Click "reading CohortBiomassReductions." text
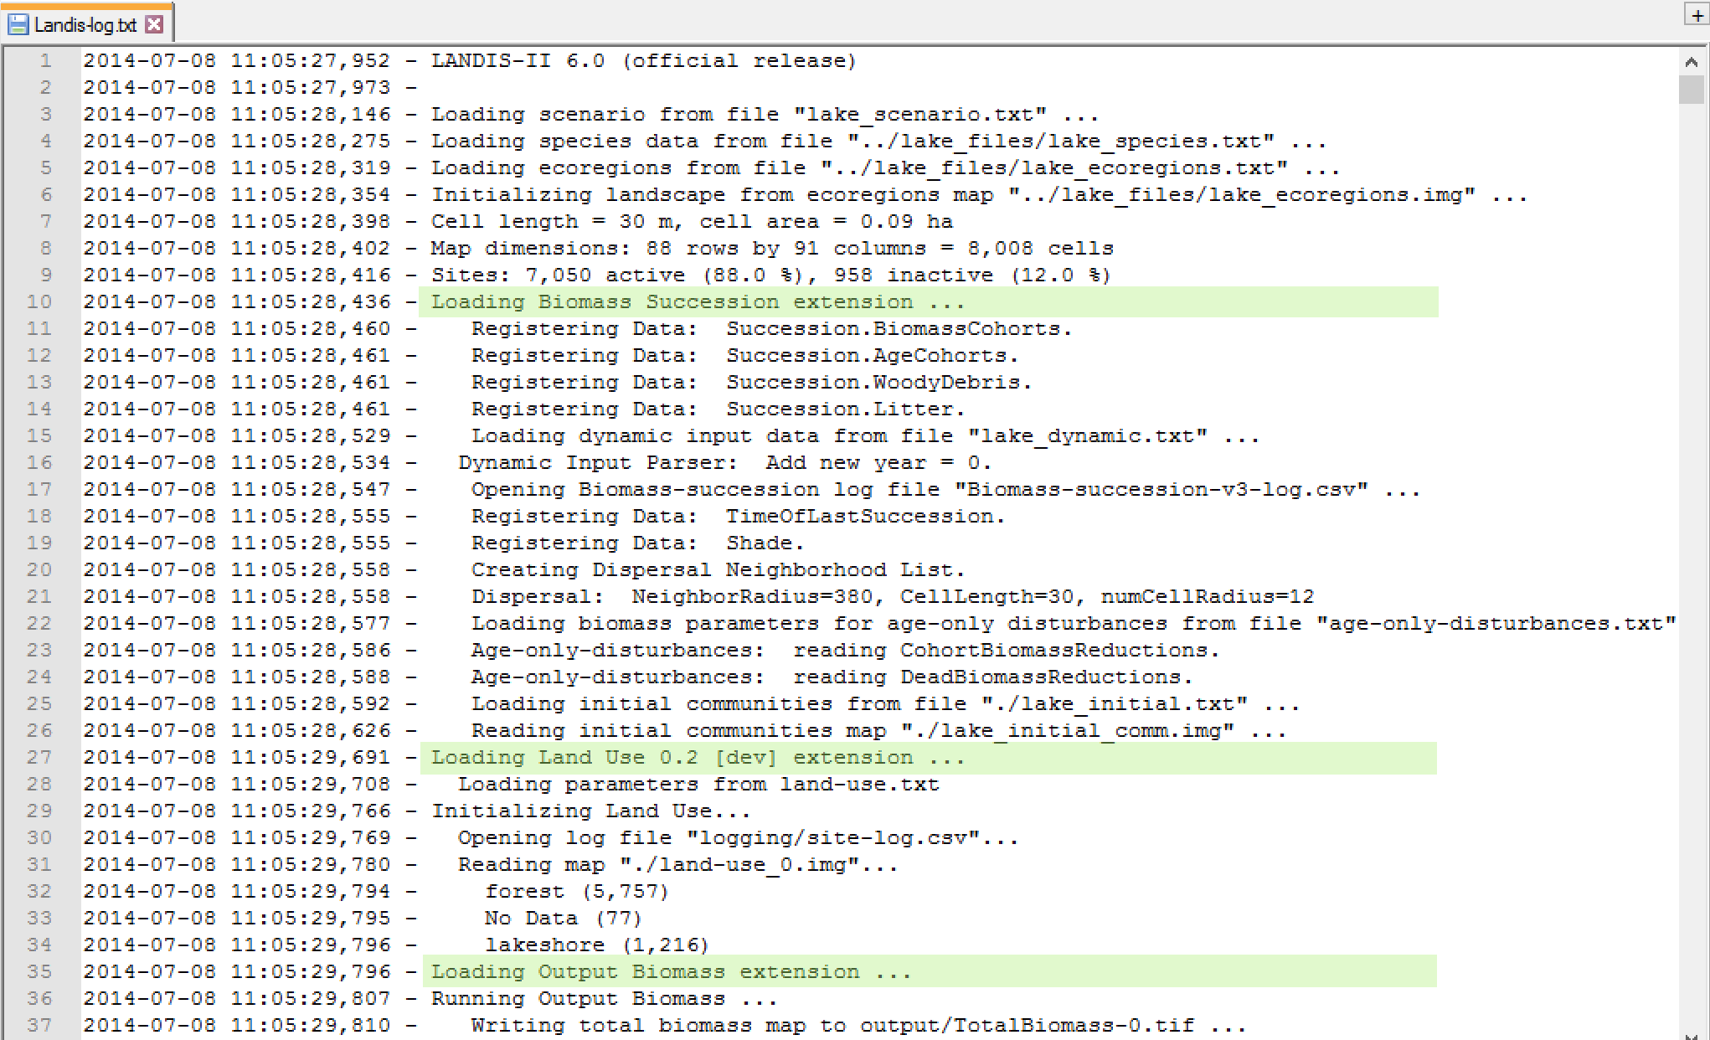This screenshot has height=1040, width=1710. click(1007, 650)
